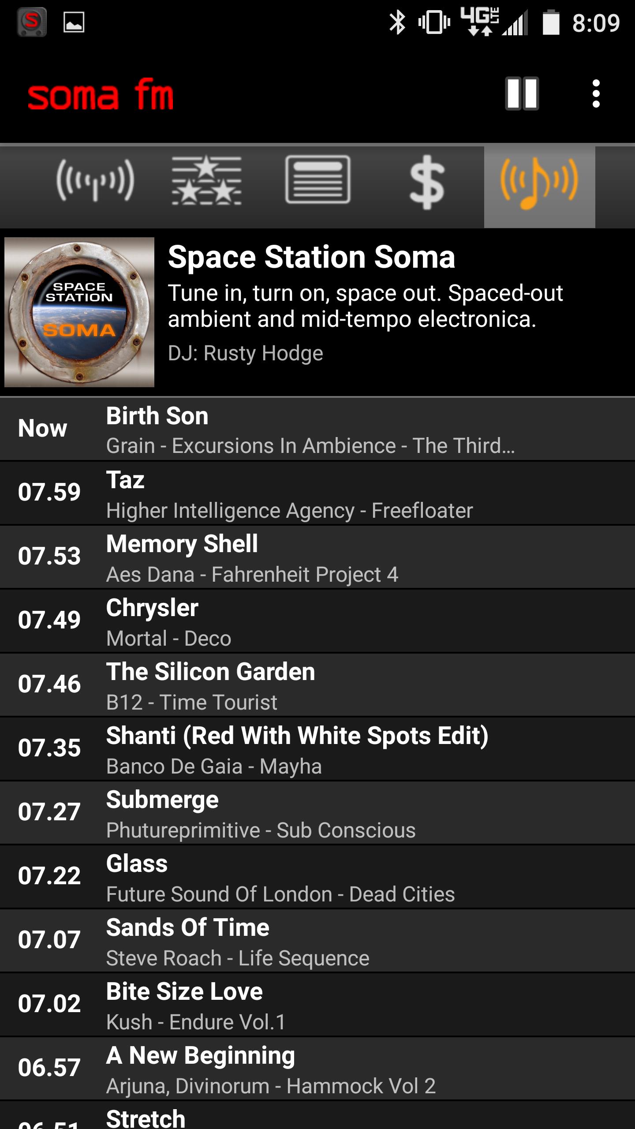The image size is (635, 1129).
Task: Select the Birth Son current track
Action: coord(317,429)
